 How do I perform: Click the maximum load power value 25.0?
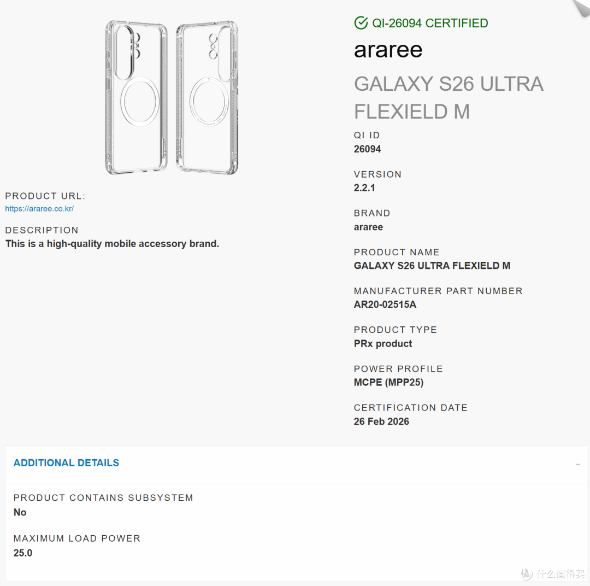[x=23, y=553]
